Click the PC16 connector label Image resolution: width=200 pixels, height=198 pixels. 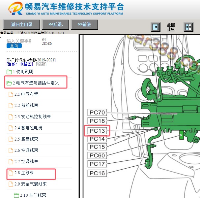(97, 173)
